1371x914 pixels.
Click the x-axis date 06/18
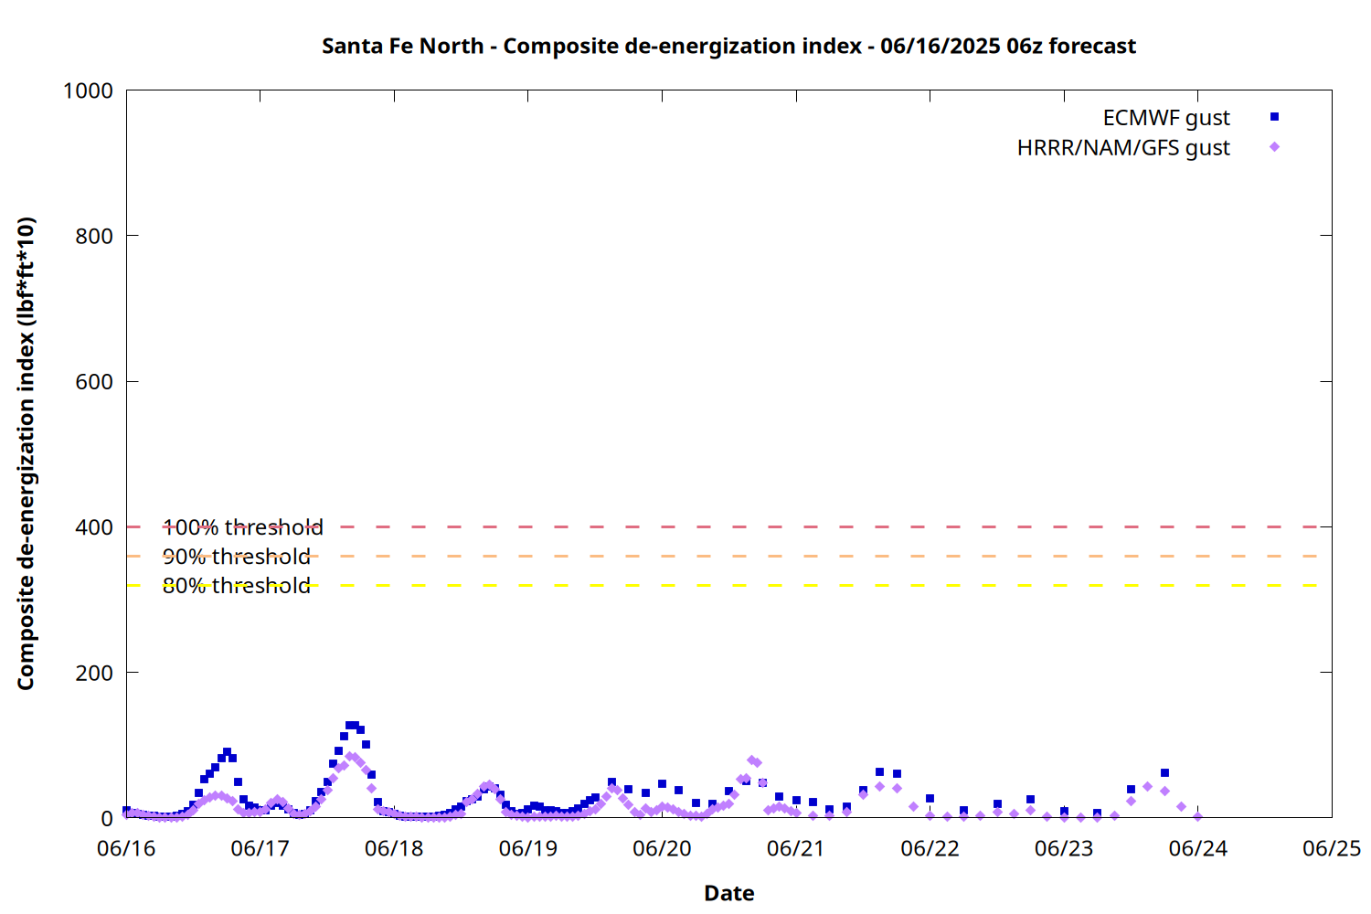[394, 848]
